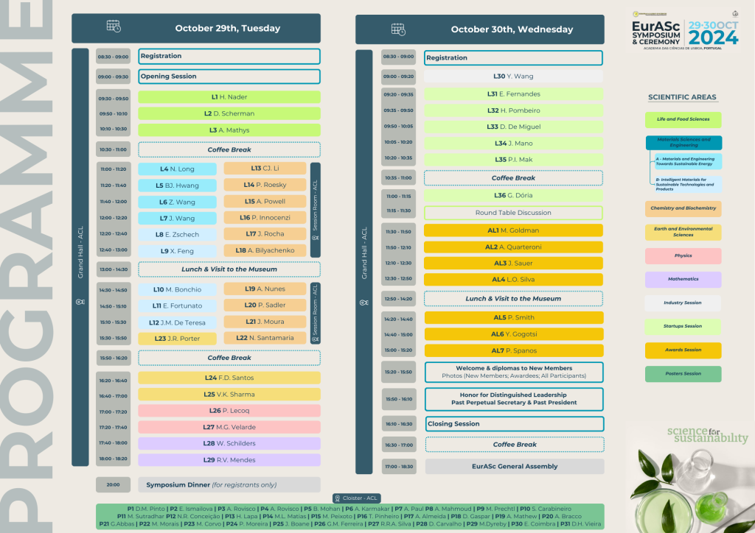
Task: Select the Earth and Environmental Sciences swatch
Action: click(683, 232)
